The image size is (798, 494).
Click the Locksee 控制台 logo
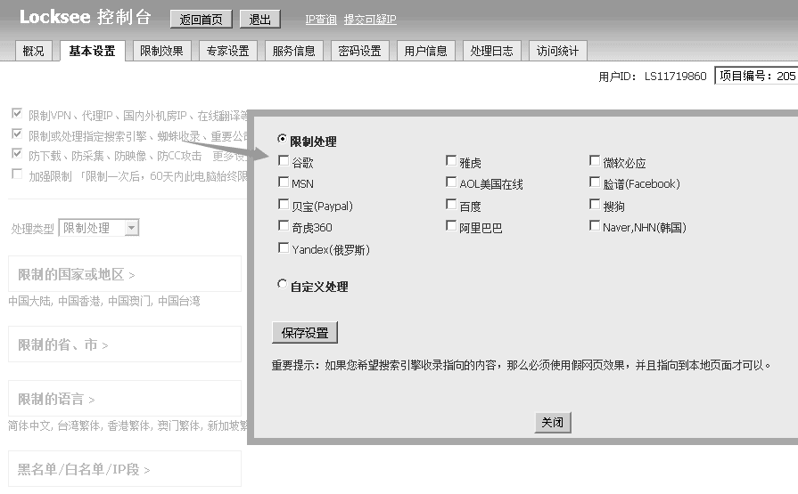tap(85, 17)
